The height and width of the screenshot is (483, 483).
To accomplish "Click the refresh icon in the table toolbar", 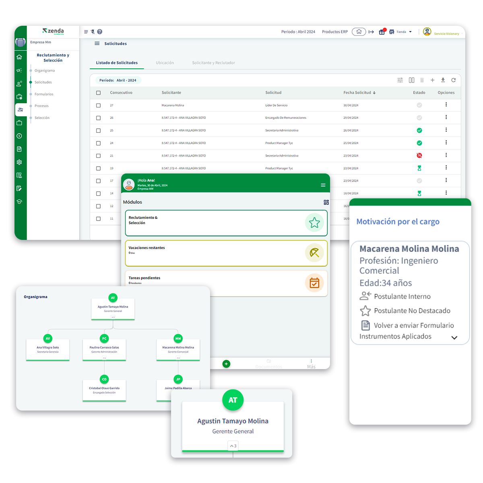I will 453,80.
